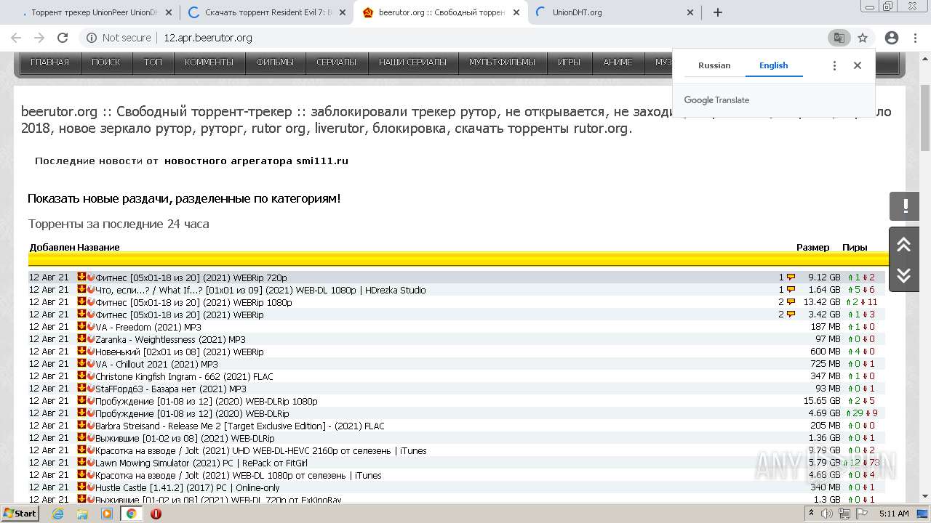
Task: Open torrent VA - Chillout 2021 MP3
Action: pos(157,364)
